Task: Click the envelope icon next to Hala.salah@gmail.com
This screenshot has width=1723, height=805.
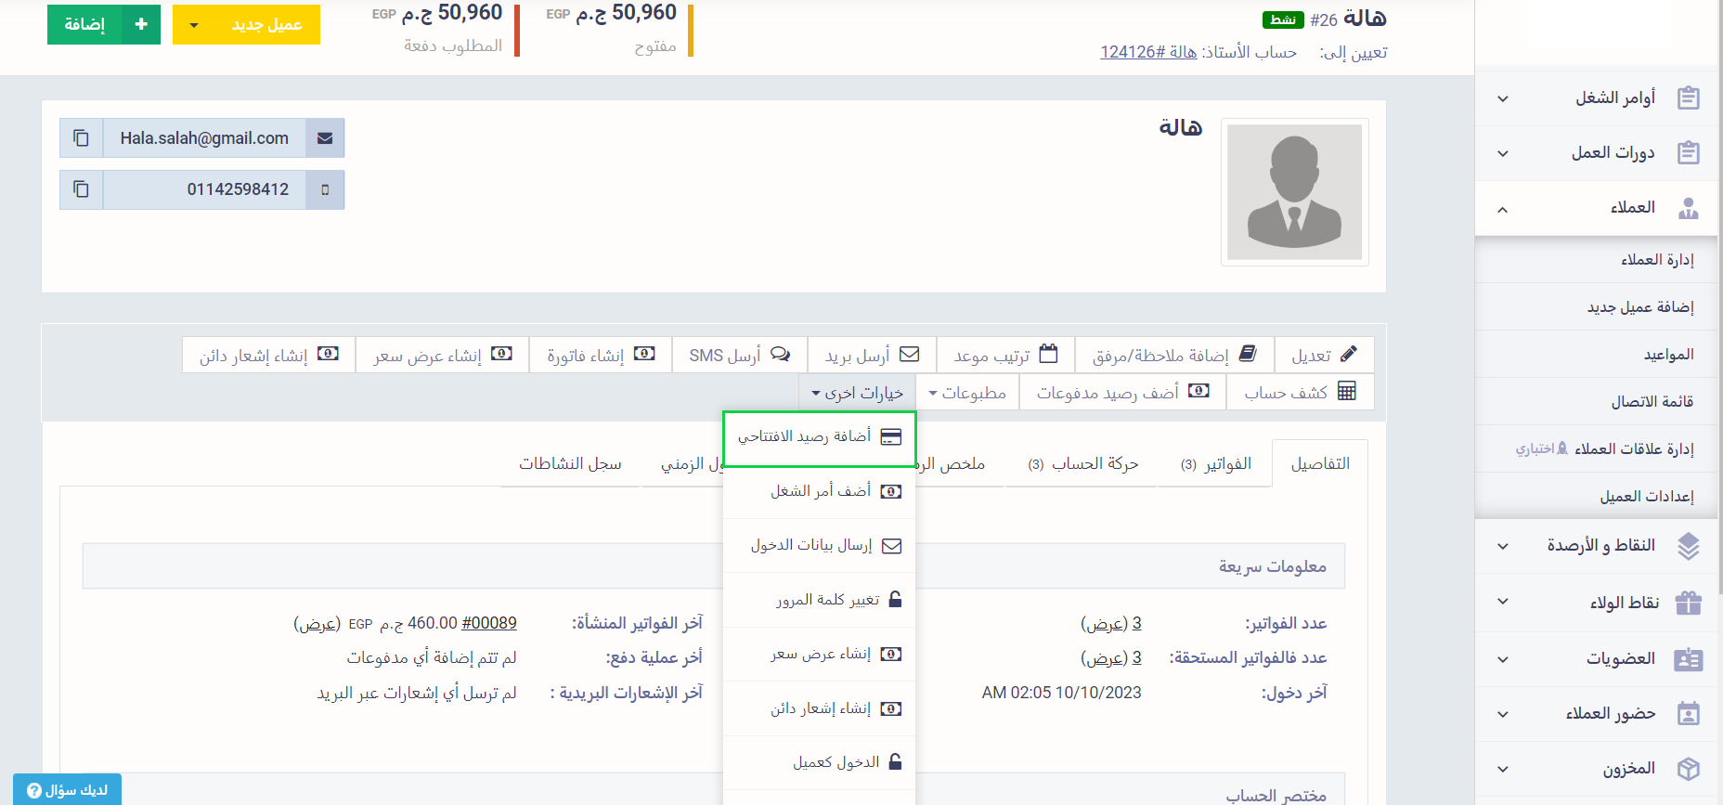Action: pos(325,138)
